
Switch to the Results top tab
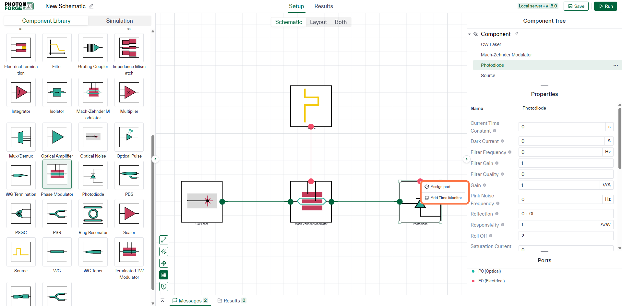[x=323, y=6]
